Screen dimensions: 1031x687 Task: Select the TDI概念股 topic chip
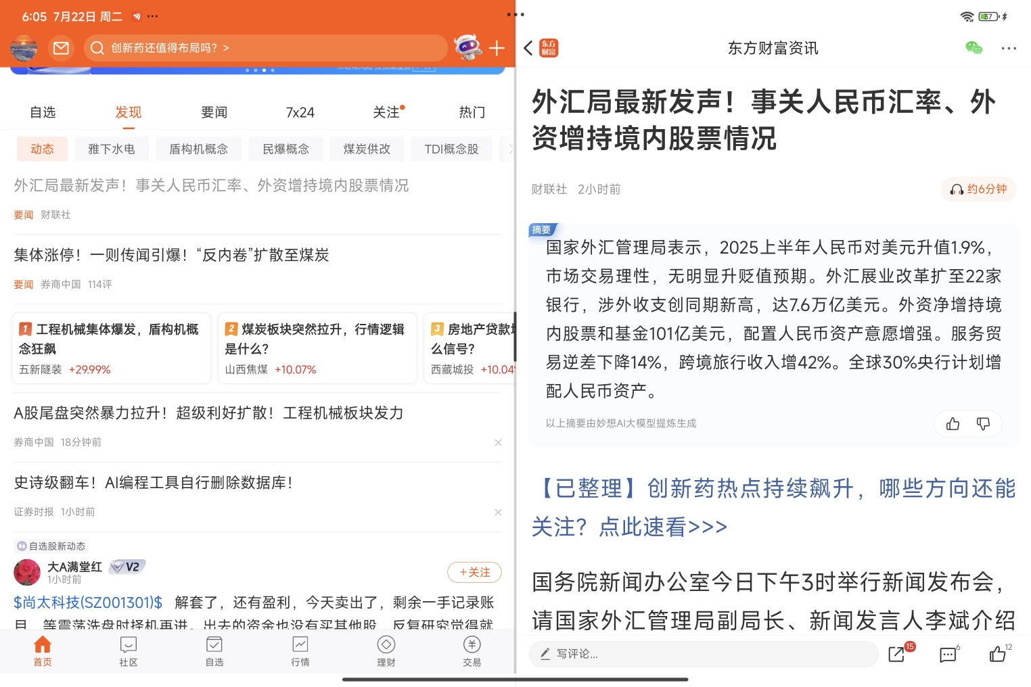[x=452, y=149]
